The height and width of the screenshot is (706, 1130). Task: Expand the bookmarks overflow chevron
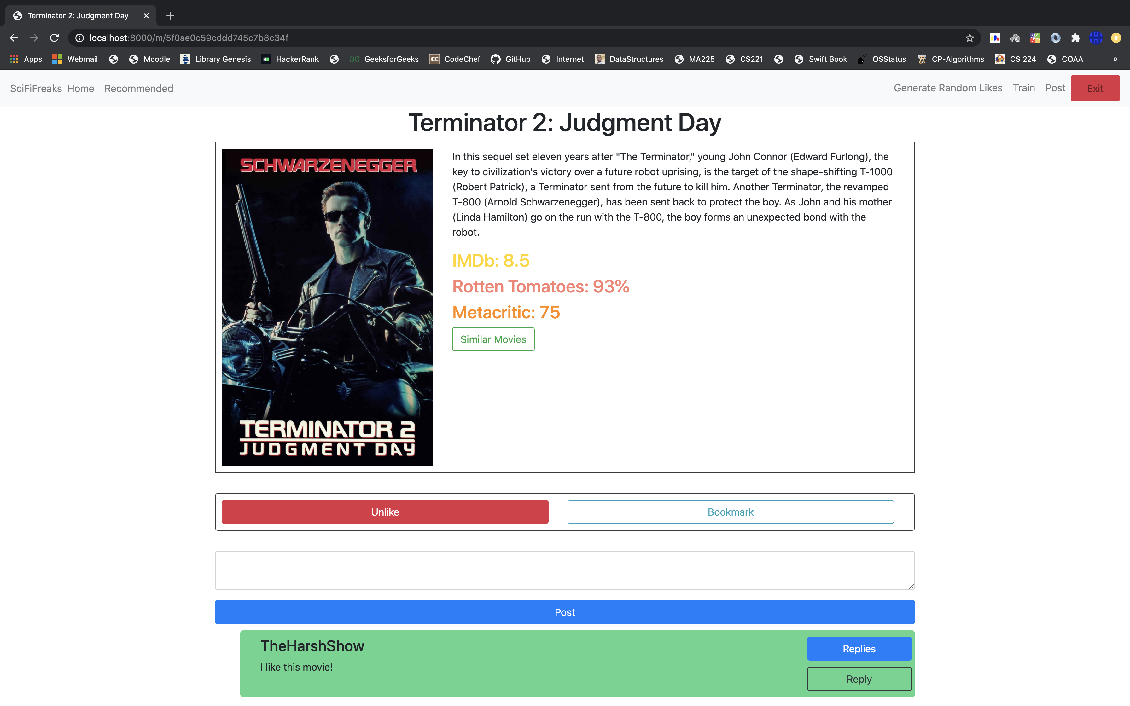coord(1115,59)
